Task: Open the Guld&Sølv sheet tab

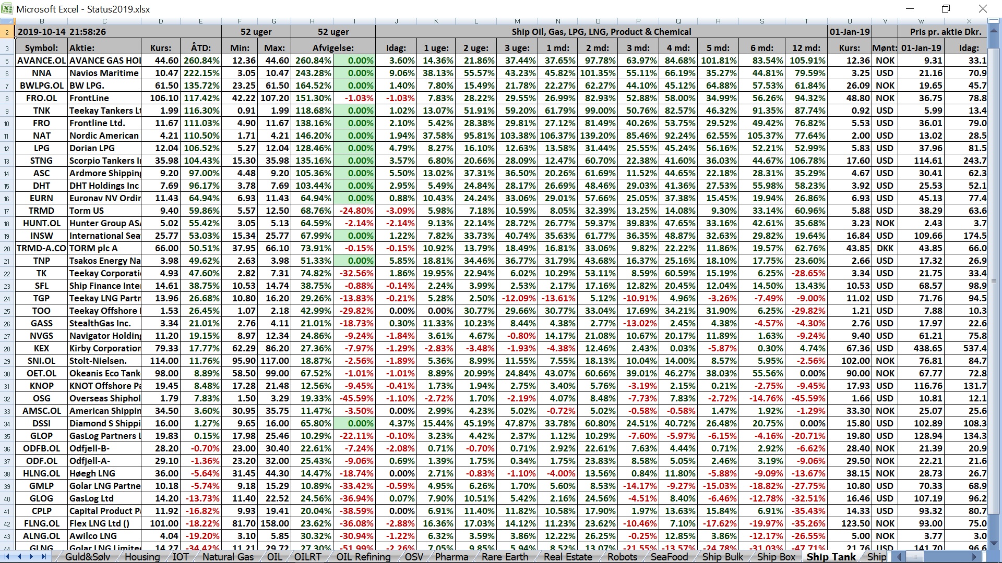Action: tap(88, 557)
